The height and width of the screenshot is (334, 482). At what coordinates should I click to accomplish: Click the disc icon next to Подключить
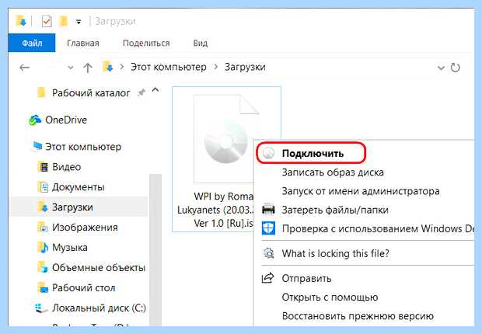click(269, 153)
